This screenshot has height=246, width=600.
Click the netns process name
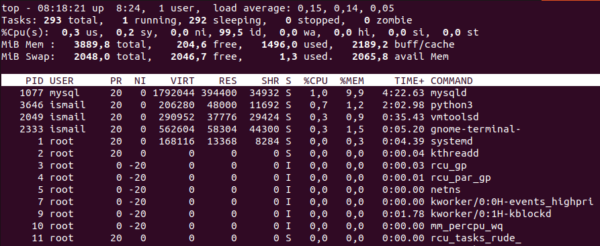tap(445, 190)
